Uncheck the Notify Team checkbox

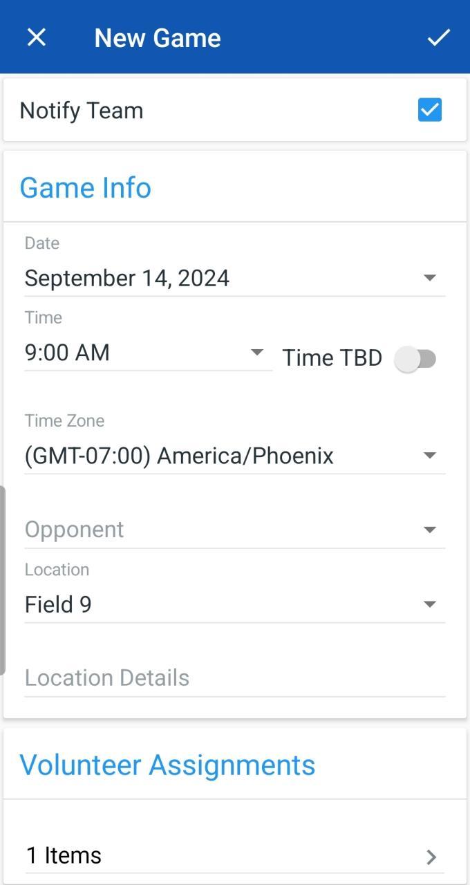pos(429,110)
